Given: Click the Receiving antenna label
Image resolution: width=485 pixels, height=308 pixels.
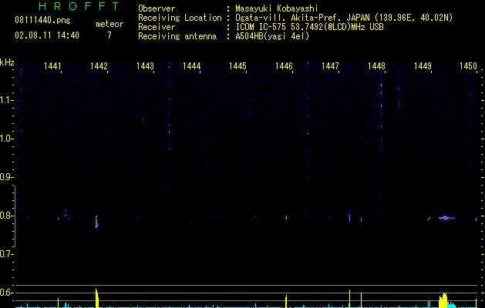Looking at the screenshot, I should click(177, 36).
